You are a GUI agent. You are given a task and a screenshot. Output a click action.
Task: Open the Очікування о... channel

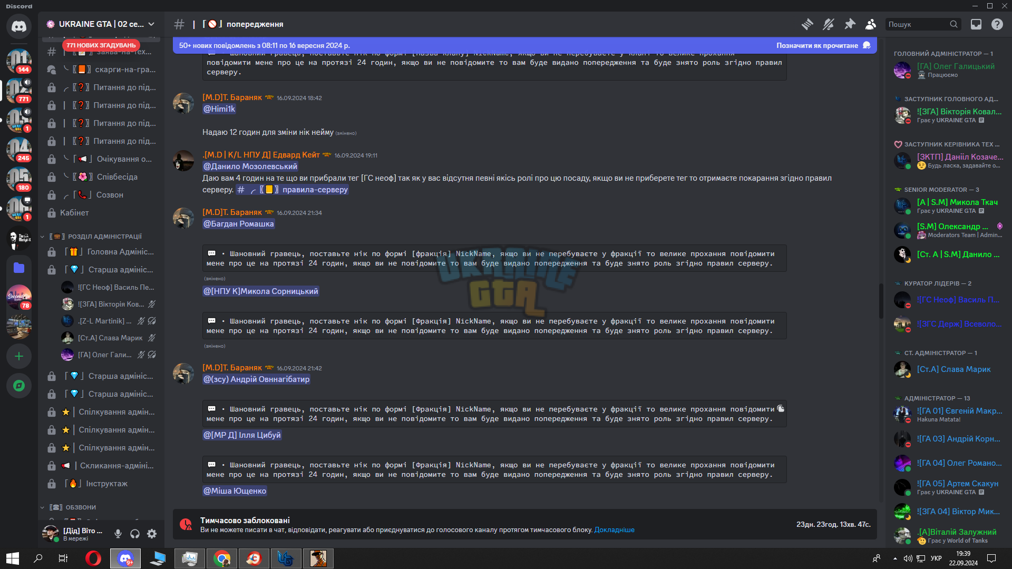[101, 159]
